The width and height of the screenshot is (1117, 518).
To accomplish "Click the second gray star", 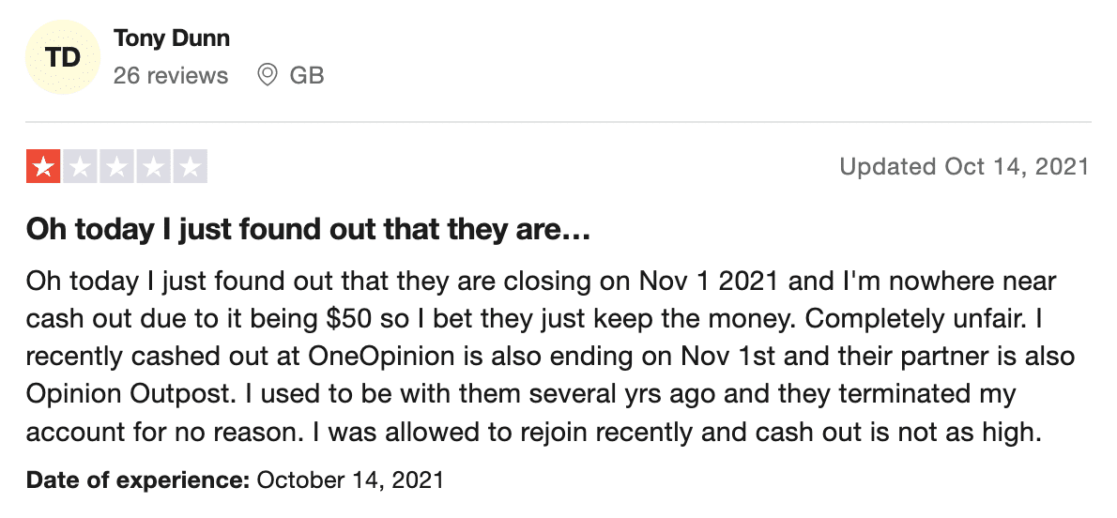I will click(81, 166).
